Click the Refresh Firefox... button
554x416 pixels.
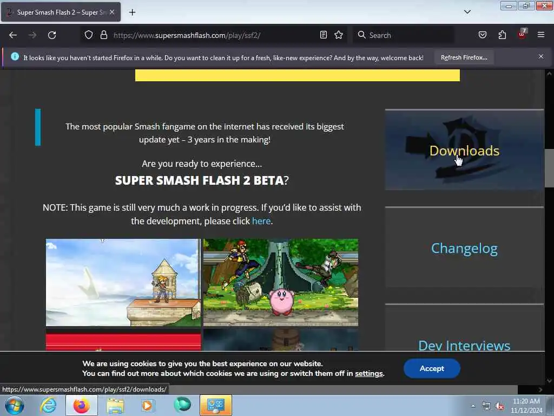tap(464, 57)
